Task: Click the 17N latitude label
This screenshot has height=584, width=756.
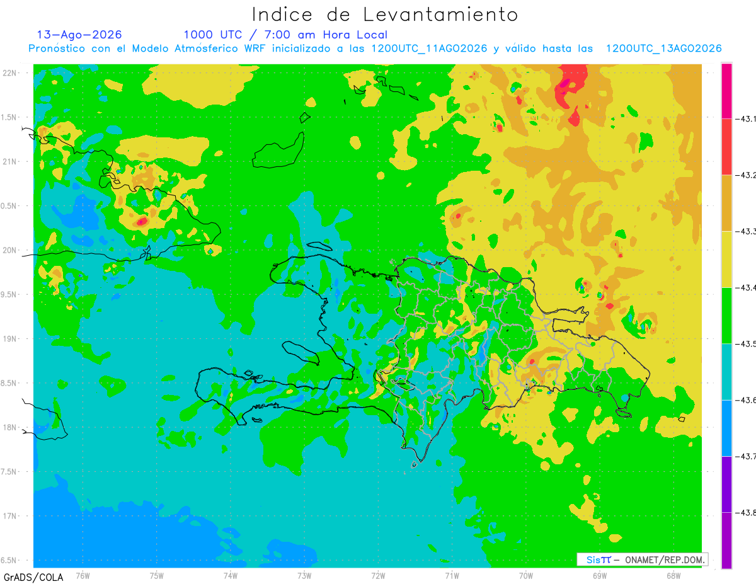Action: [11, 516]
